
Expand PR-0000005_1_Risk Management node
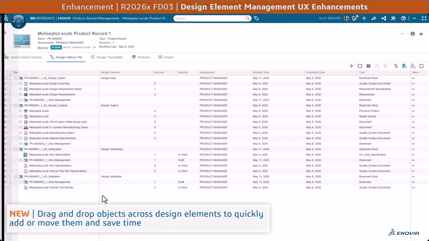21,100
